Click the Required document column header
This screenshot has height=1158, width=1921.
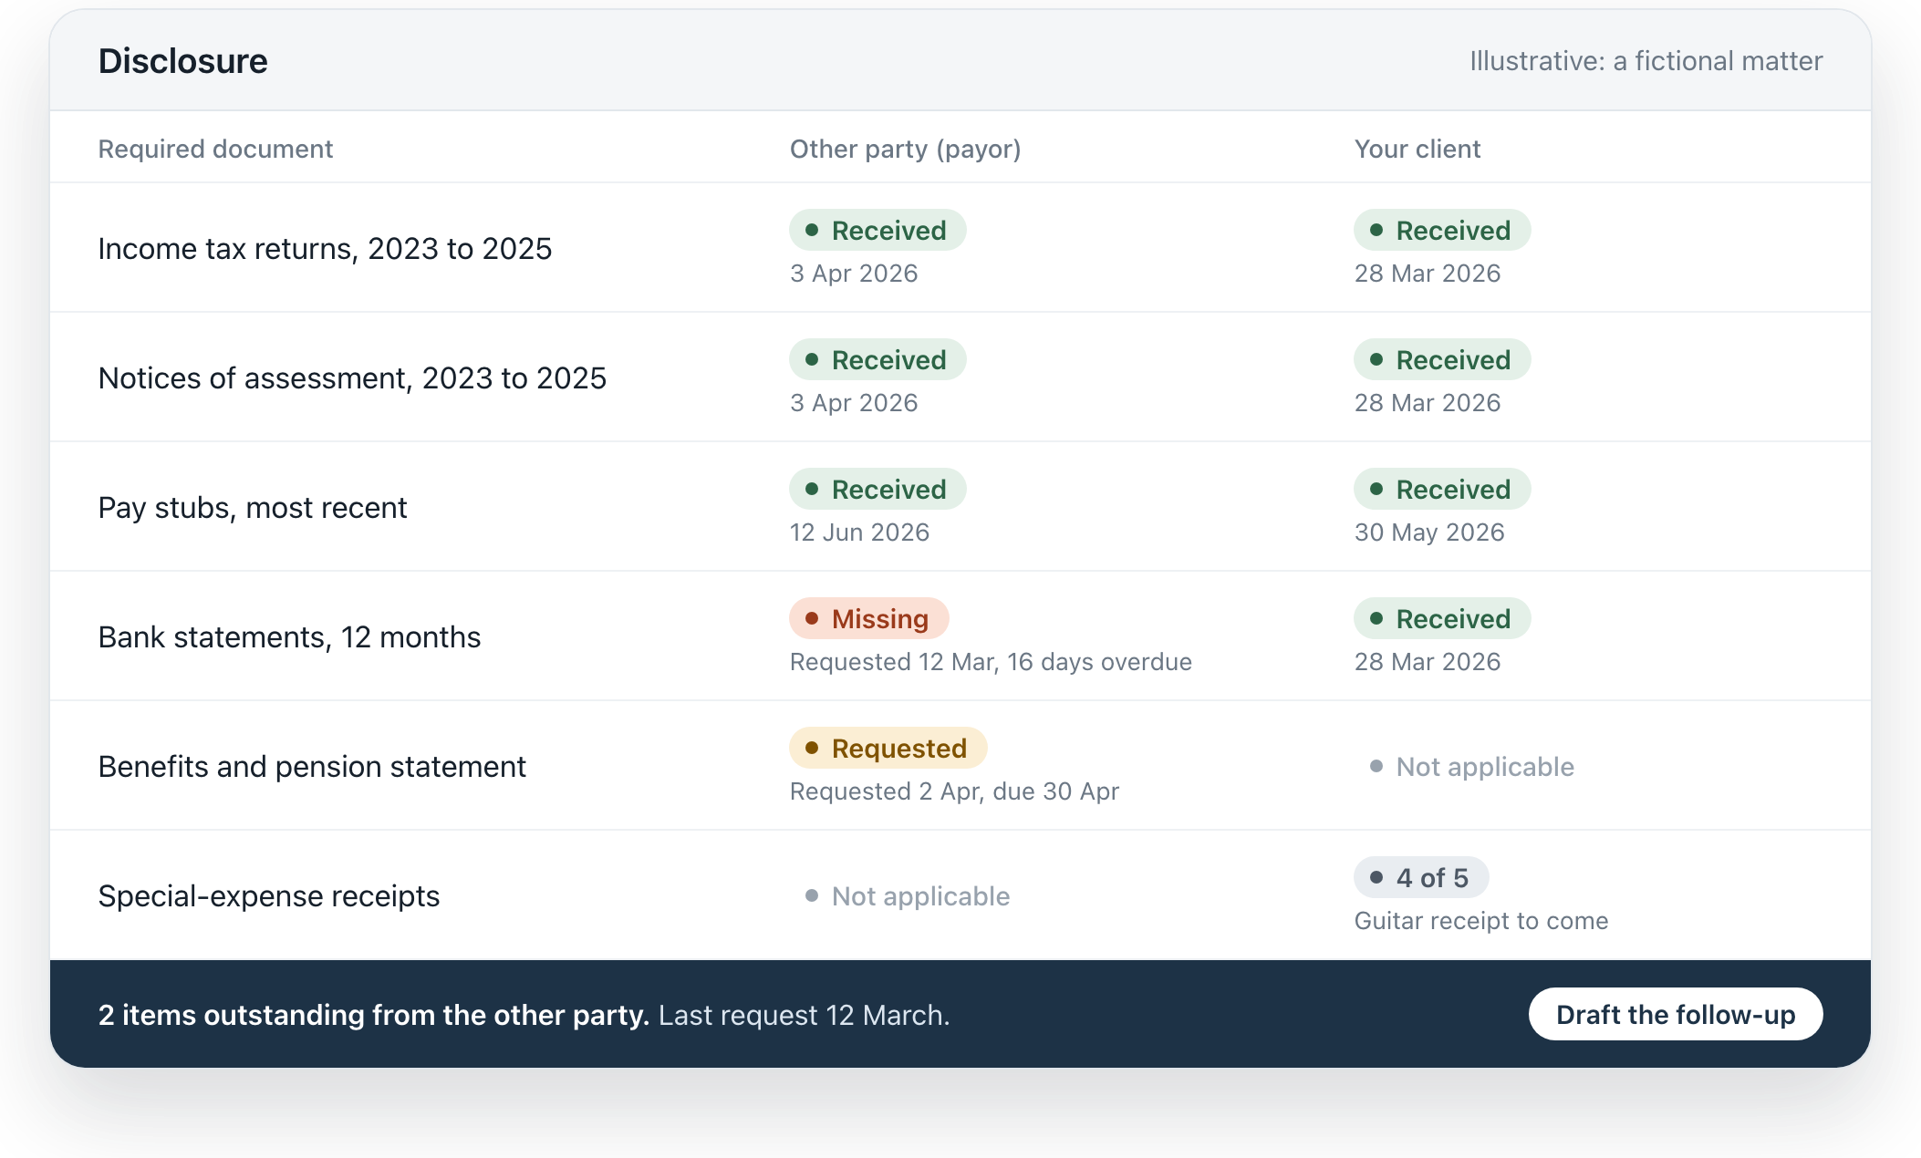click(215, 149)
